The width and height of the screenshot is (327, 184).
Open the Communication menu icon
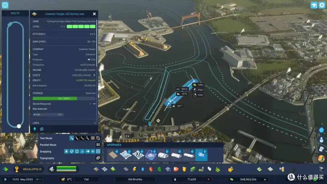(210, 169)
